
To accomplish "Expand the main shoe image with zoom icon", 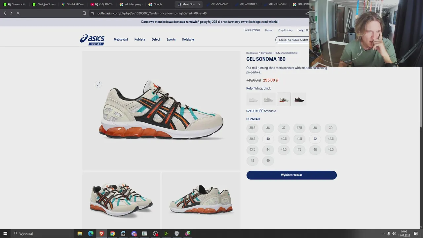I will [98, 84].
